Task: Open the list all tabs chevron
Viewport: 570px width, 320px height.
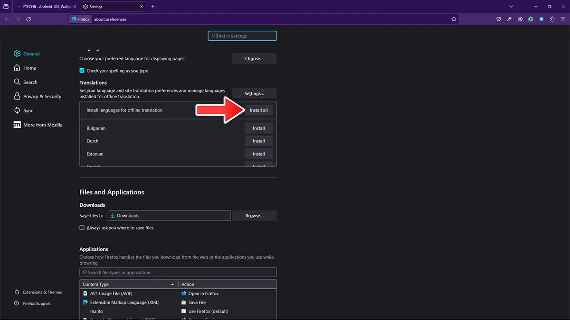Action: [x=511, y=6]
